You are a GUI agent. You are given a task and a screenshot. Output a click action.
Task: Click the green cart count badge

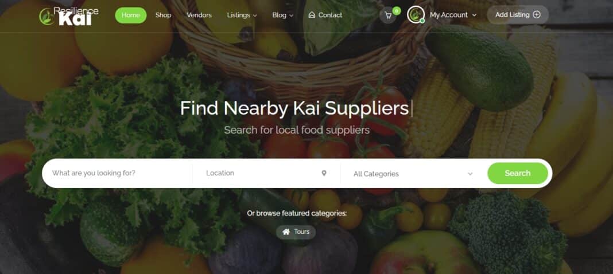(x=397, y=10)
